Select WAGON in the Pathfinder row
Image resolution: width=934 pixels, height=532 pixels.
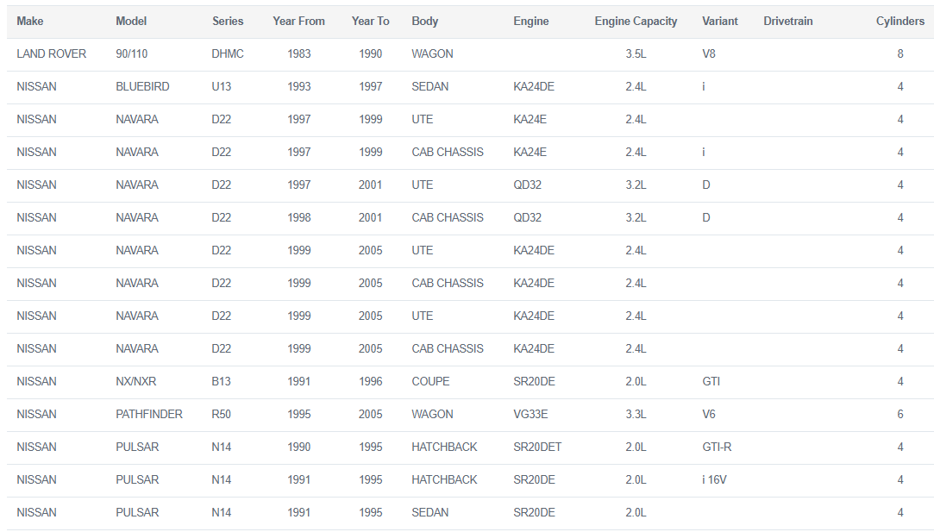point(432,414)
